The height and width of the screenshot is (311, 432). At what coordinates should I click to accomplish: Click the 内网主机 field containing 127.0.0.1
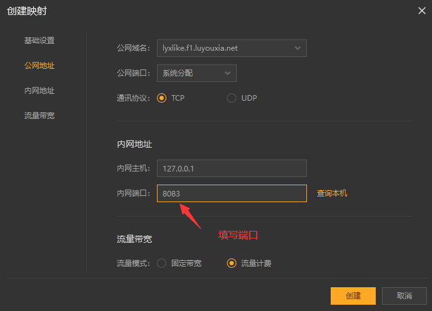click(232, 168)
